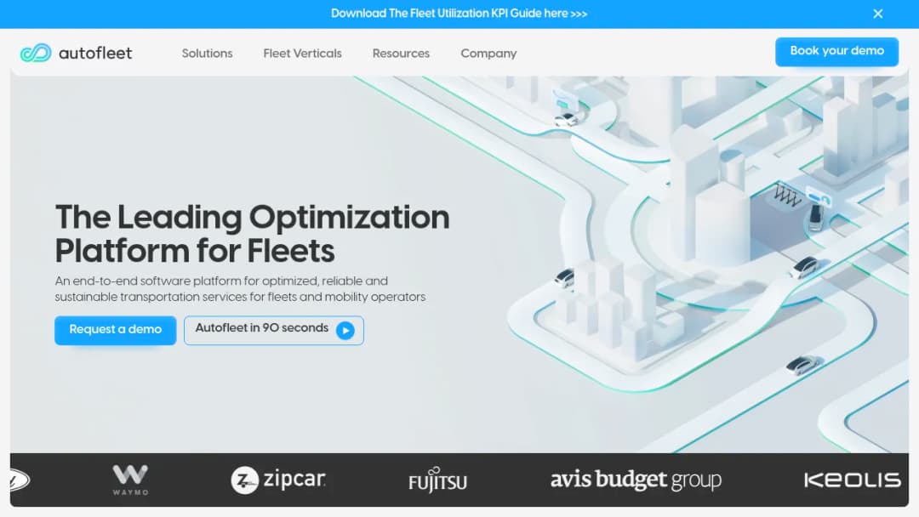This screenshot has height=517, width=919.
Task: Open the Fleet Utilization KPI Guide link
Action: tap(459, 14)
